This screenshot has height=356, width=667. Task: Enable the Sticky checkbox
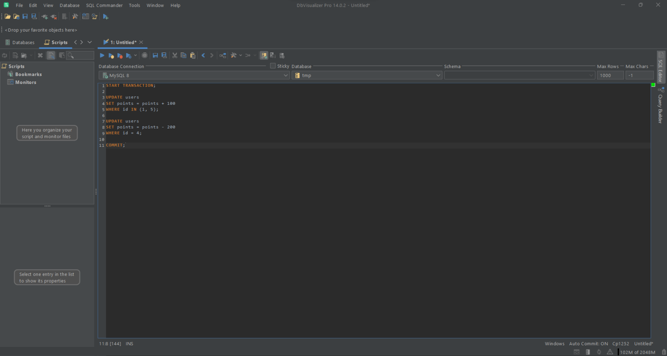point(273,66)
